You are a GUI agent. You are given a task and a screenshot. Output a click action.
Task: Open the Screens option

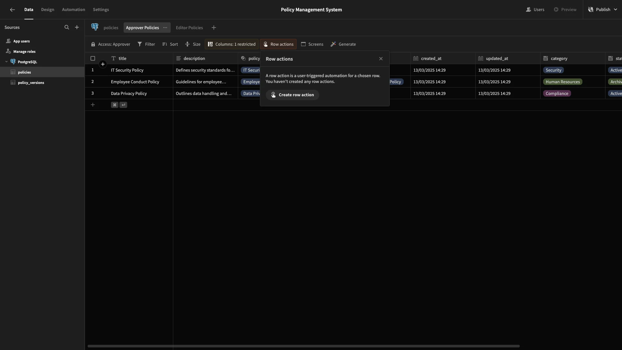[312, 44]
